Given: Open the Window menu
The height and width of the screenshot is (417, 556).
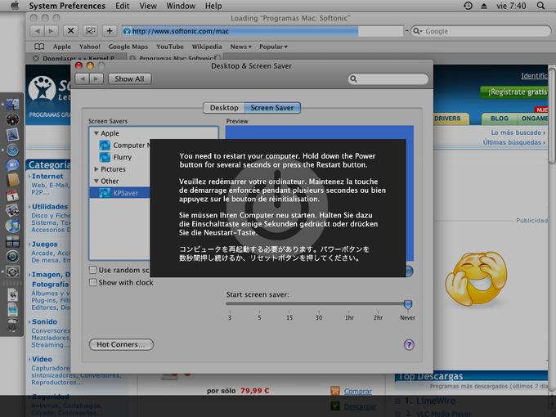Looking at the screenshot, I should (181, 6).
